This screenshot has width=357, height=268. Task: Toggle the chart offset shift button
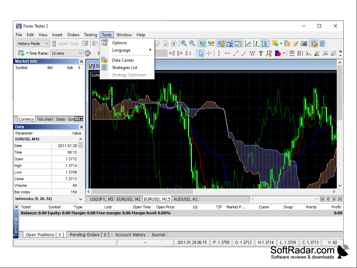click(211, 44)
